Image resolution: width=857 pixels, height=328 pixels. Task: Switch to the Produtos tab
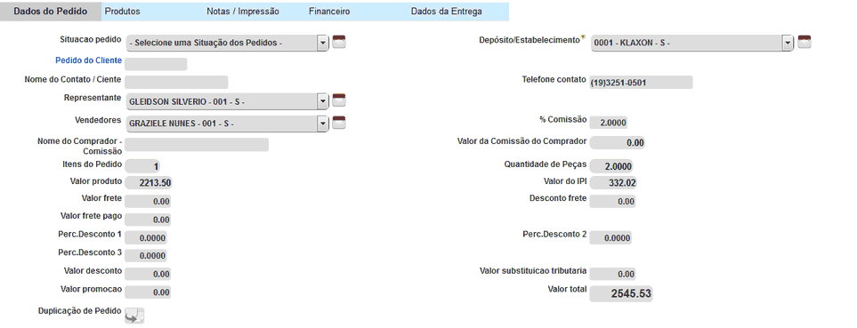(x=123, y=12)
